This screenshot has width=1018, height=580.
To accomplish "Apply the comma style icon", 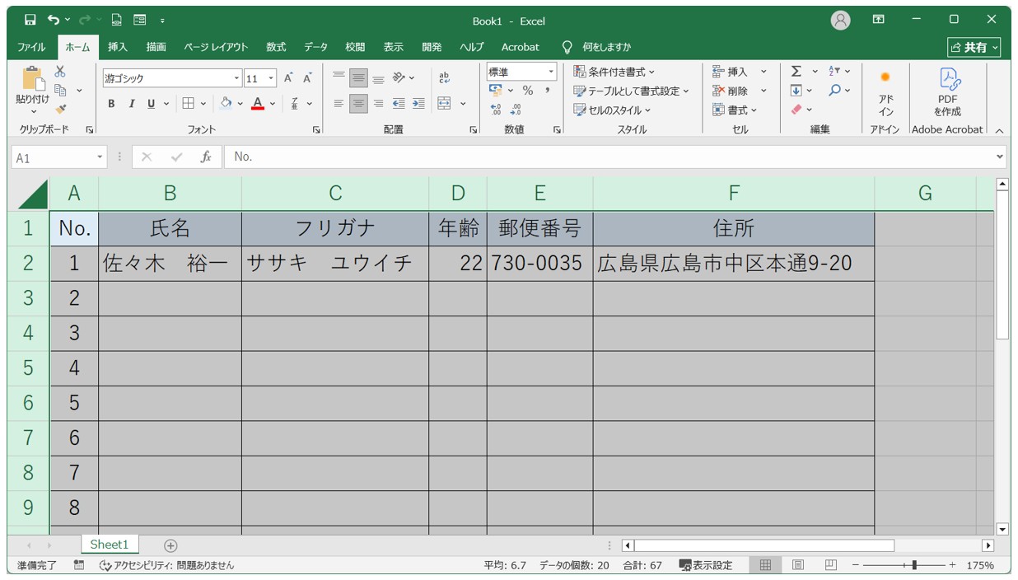I will pos(547,91).
